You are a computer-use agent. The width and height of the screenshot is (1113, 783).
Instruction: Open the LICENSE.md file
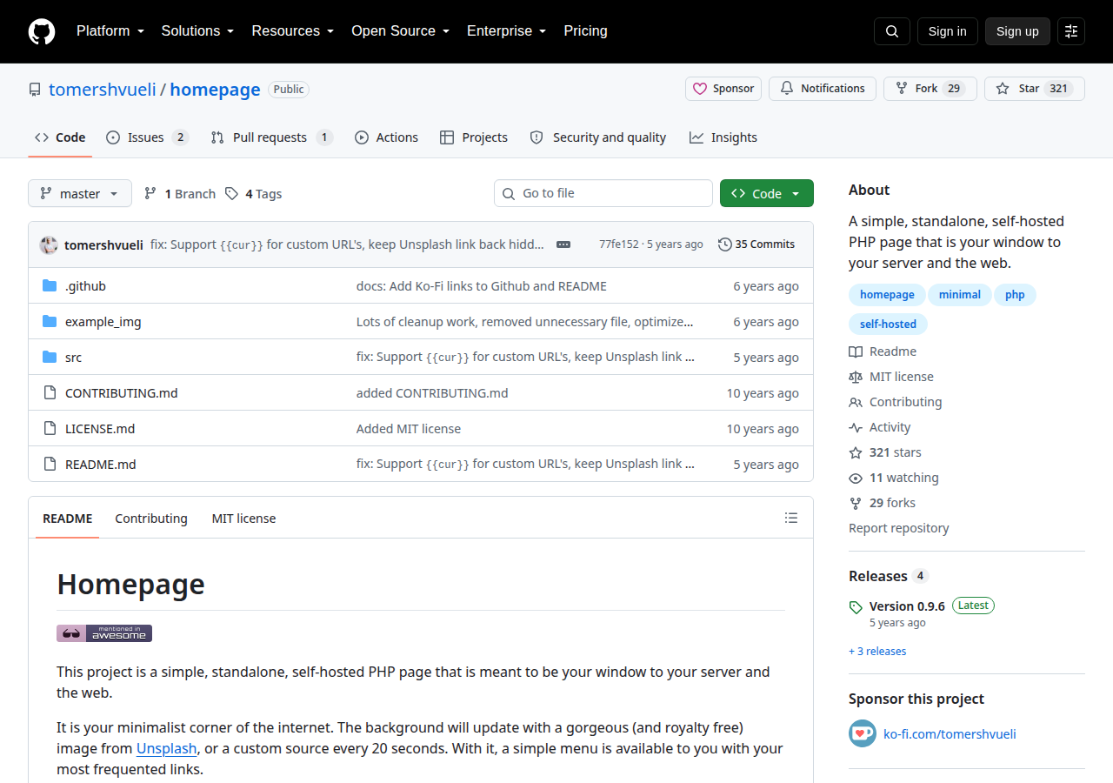pos(100,429)
